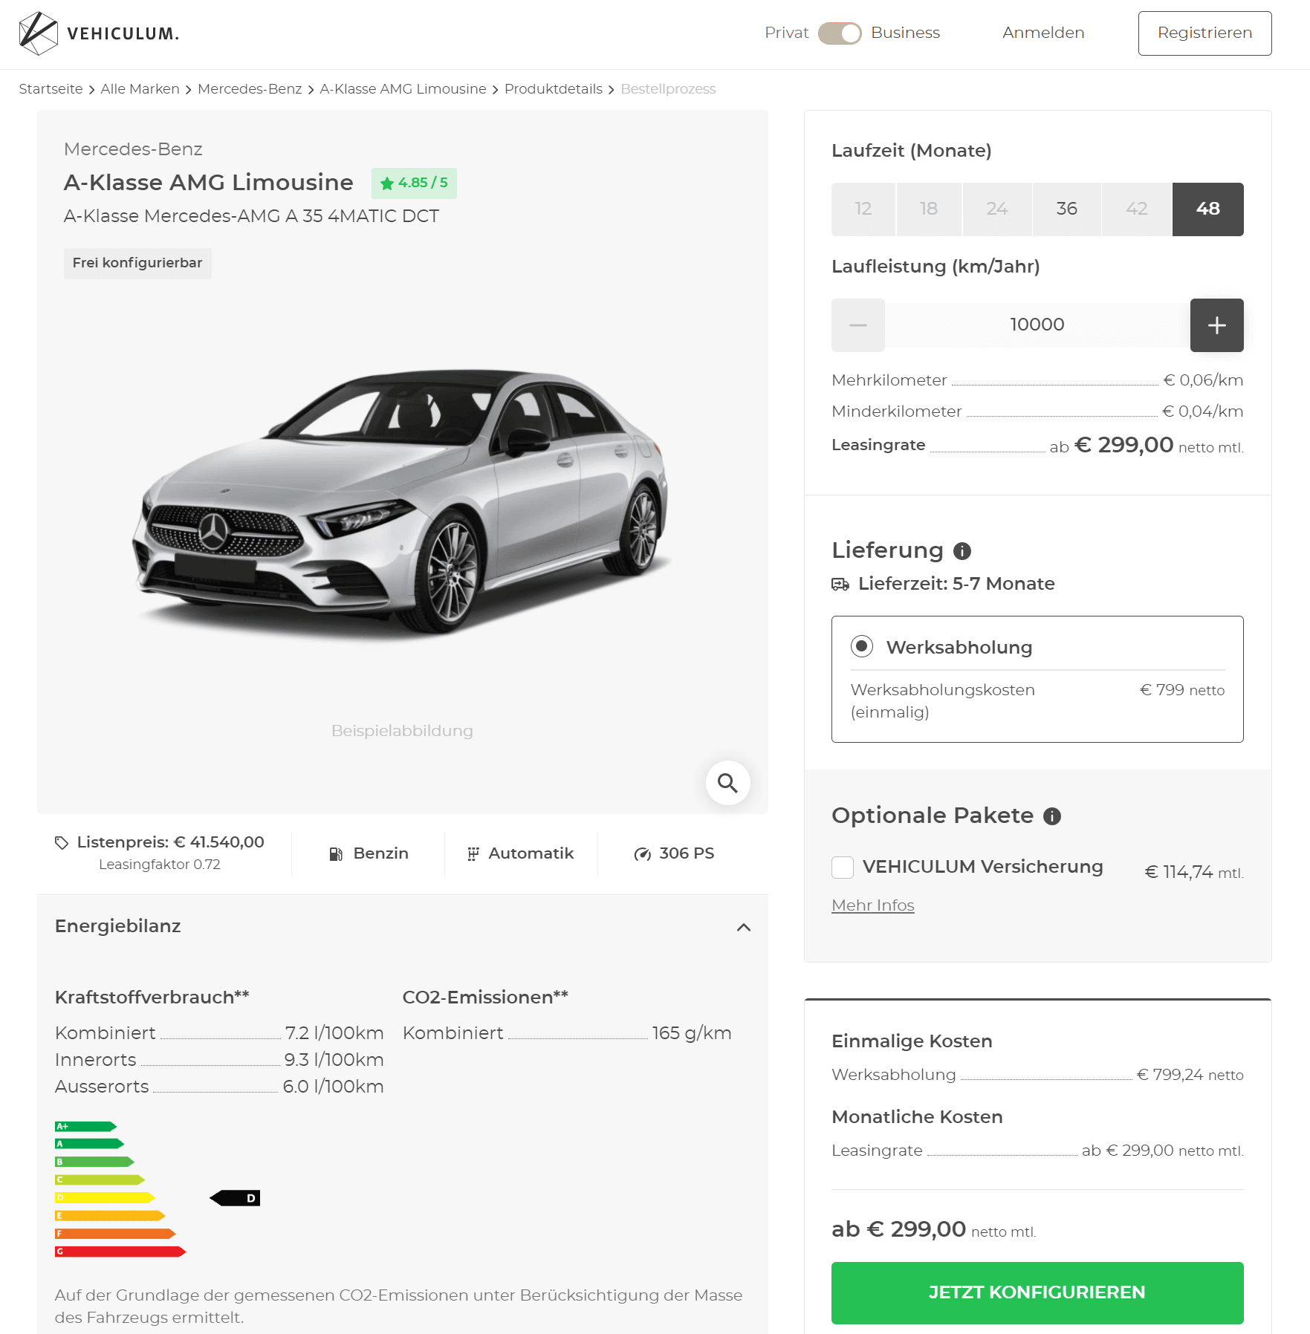Click the Vehiculum logo
1310x1334 pixels.
99,33
